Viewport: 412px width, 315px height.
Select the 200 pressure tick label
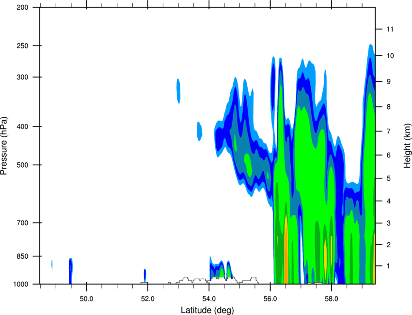tap(22, 8)
